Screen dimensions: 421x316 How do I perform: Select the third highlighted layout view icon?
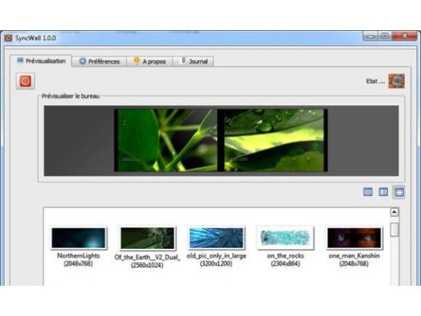[399, 192]
